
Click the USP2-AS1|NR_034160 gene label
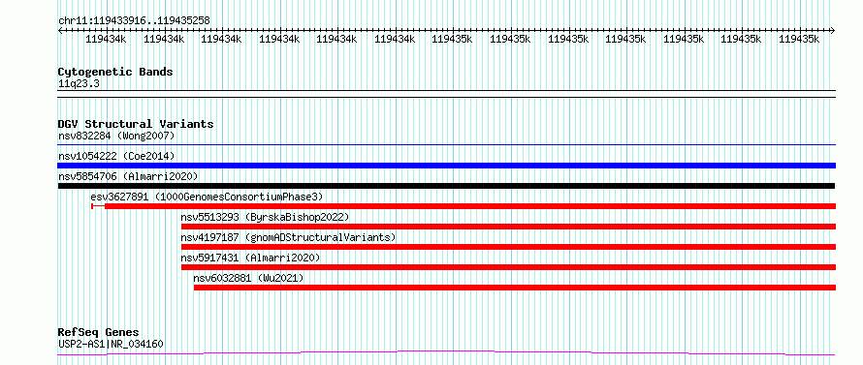pyautogui.click(x=111, y=345)
